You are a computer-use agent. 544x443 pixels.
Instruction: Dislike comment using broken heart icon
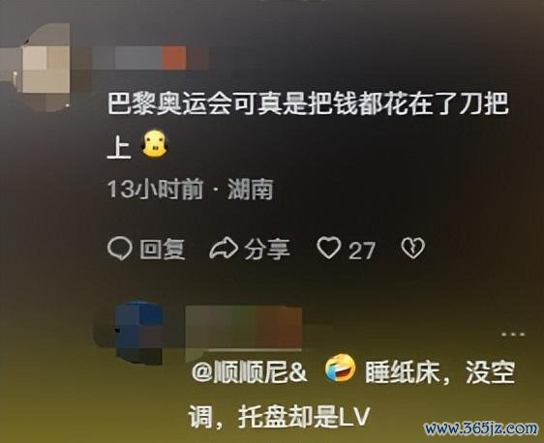pyautogui.click(x=413, y=249)
